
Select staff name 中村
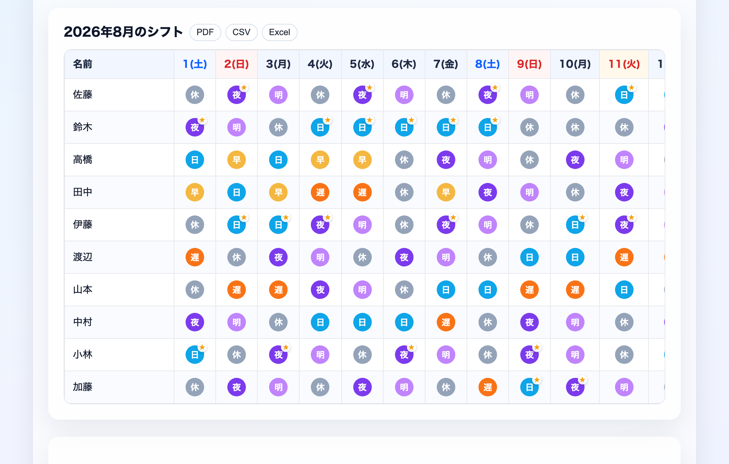(83, 322)
